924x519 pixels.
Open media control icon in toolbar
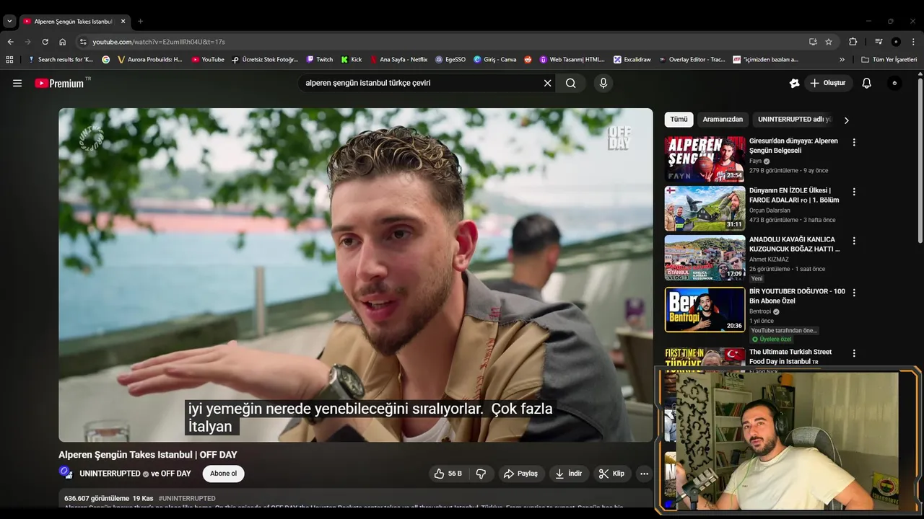879,42
